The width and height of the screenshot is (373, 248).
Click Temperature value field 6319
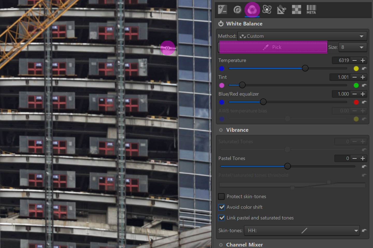(x=341, y=60)
